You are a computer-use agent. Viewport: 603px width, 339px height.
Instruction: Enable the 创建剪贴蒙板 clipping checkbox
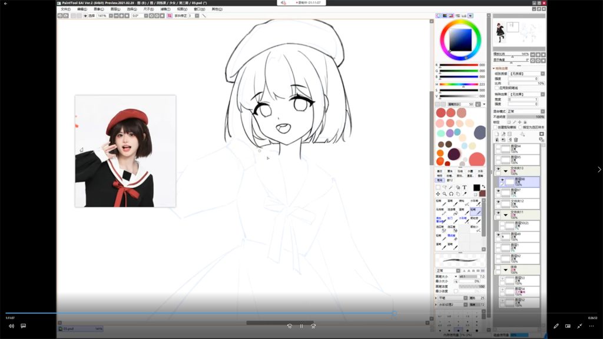495,127
